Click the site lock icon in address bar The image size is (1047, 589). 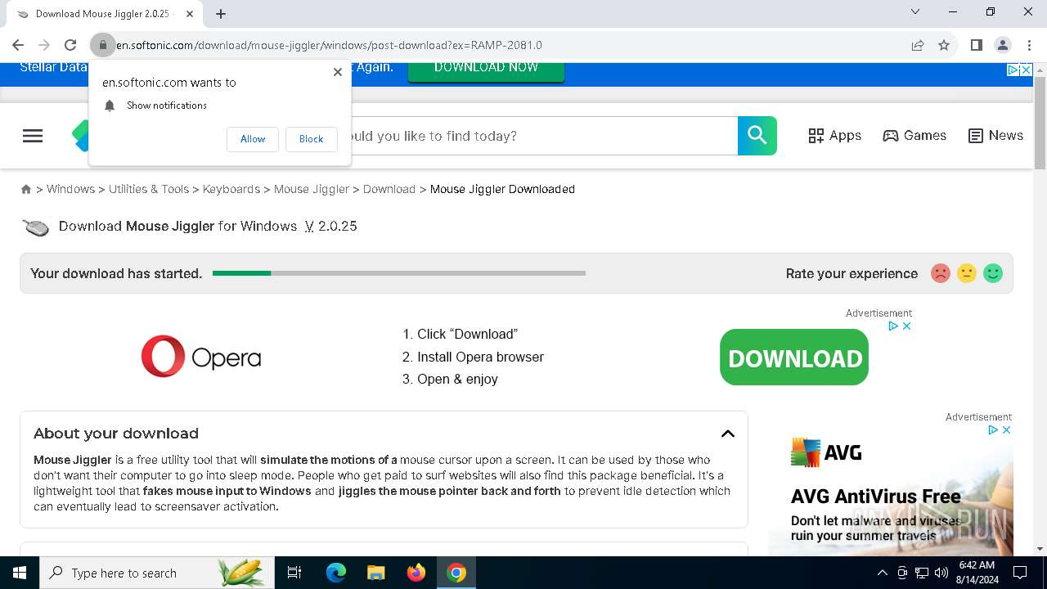pos(103,45)
